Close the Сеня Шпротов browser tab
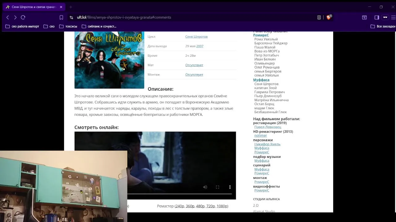Viewport: 396px width, 222px height. (61, 7)
